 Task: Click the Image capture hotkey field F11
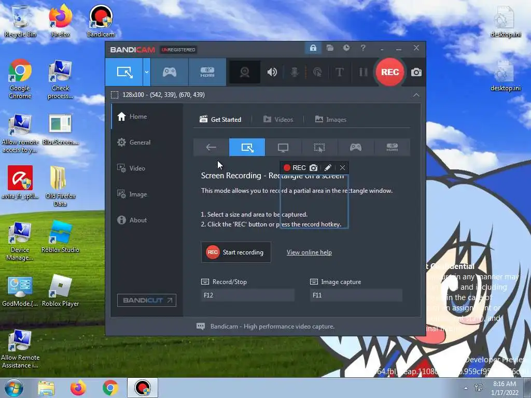tap(356, 295)
